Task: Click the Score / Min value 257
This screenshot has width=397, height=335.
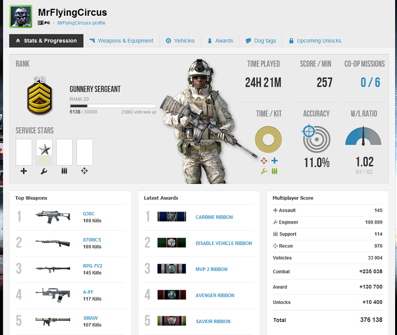Action: click(x=324, y=83)
